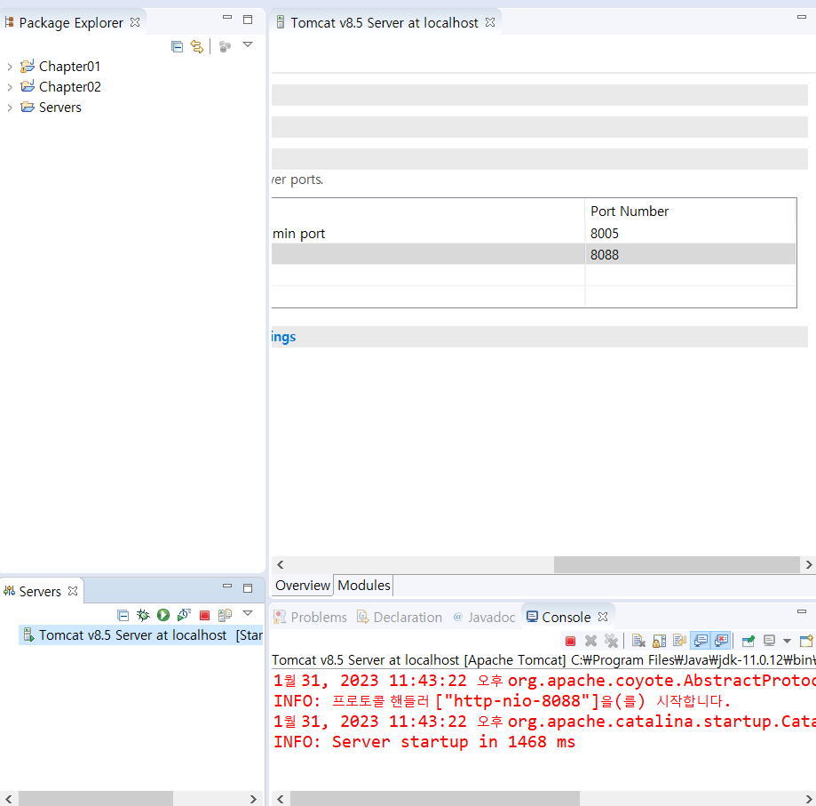This screenshot has height=806, width=816.
Task: Switch to the Overview editor tab
Action: click(x=303, y=586)
